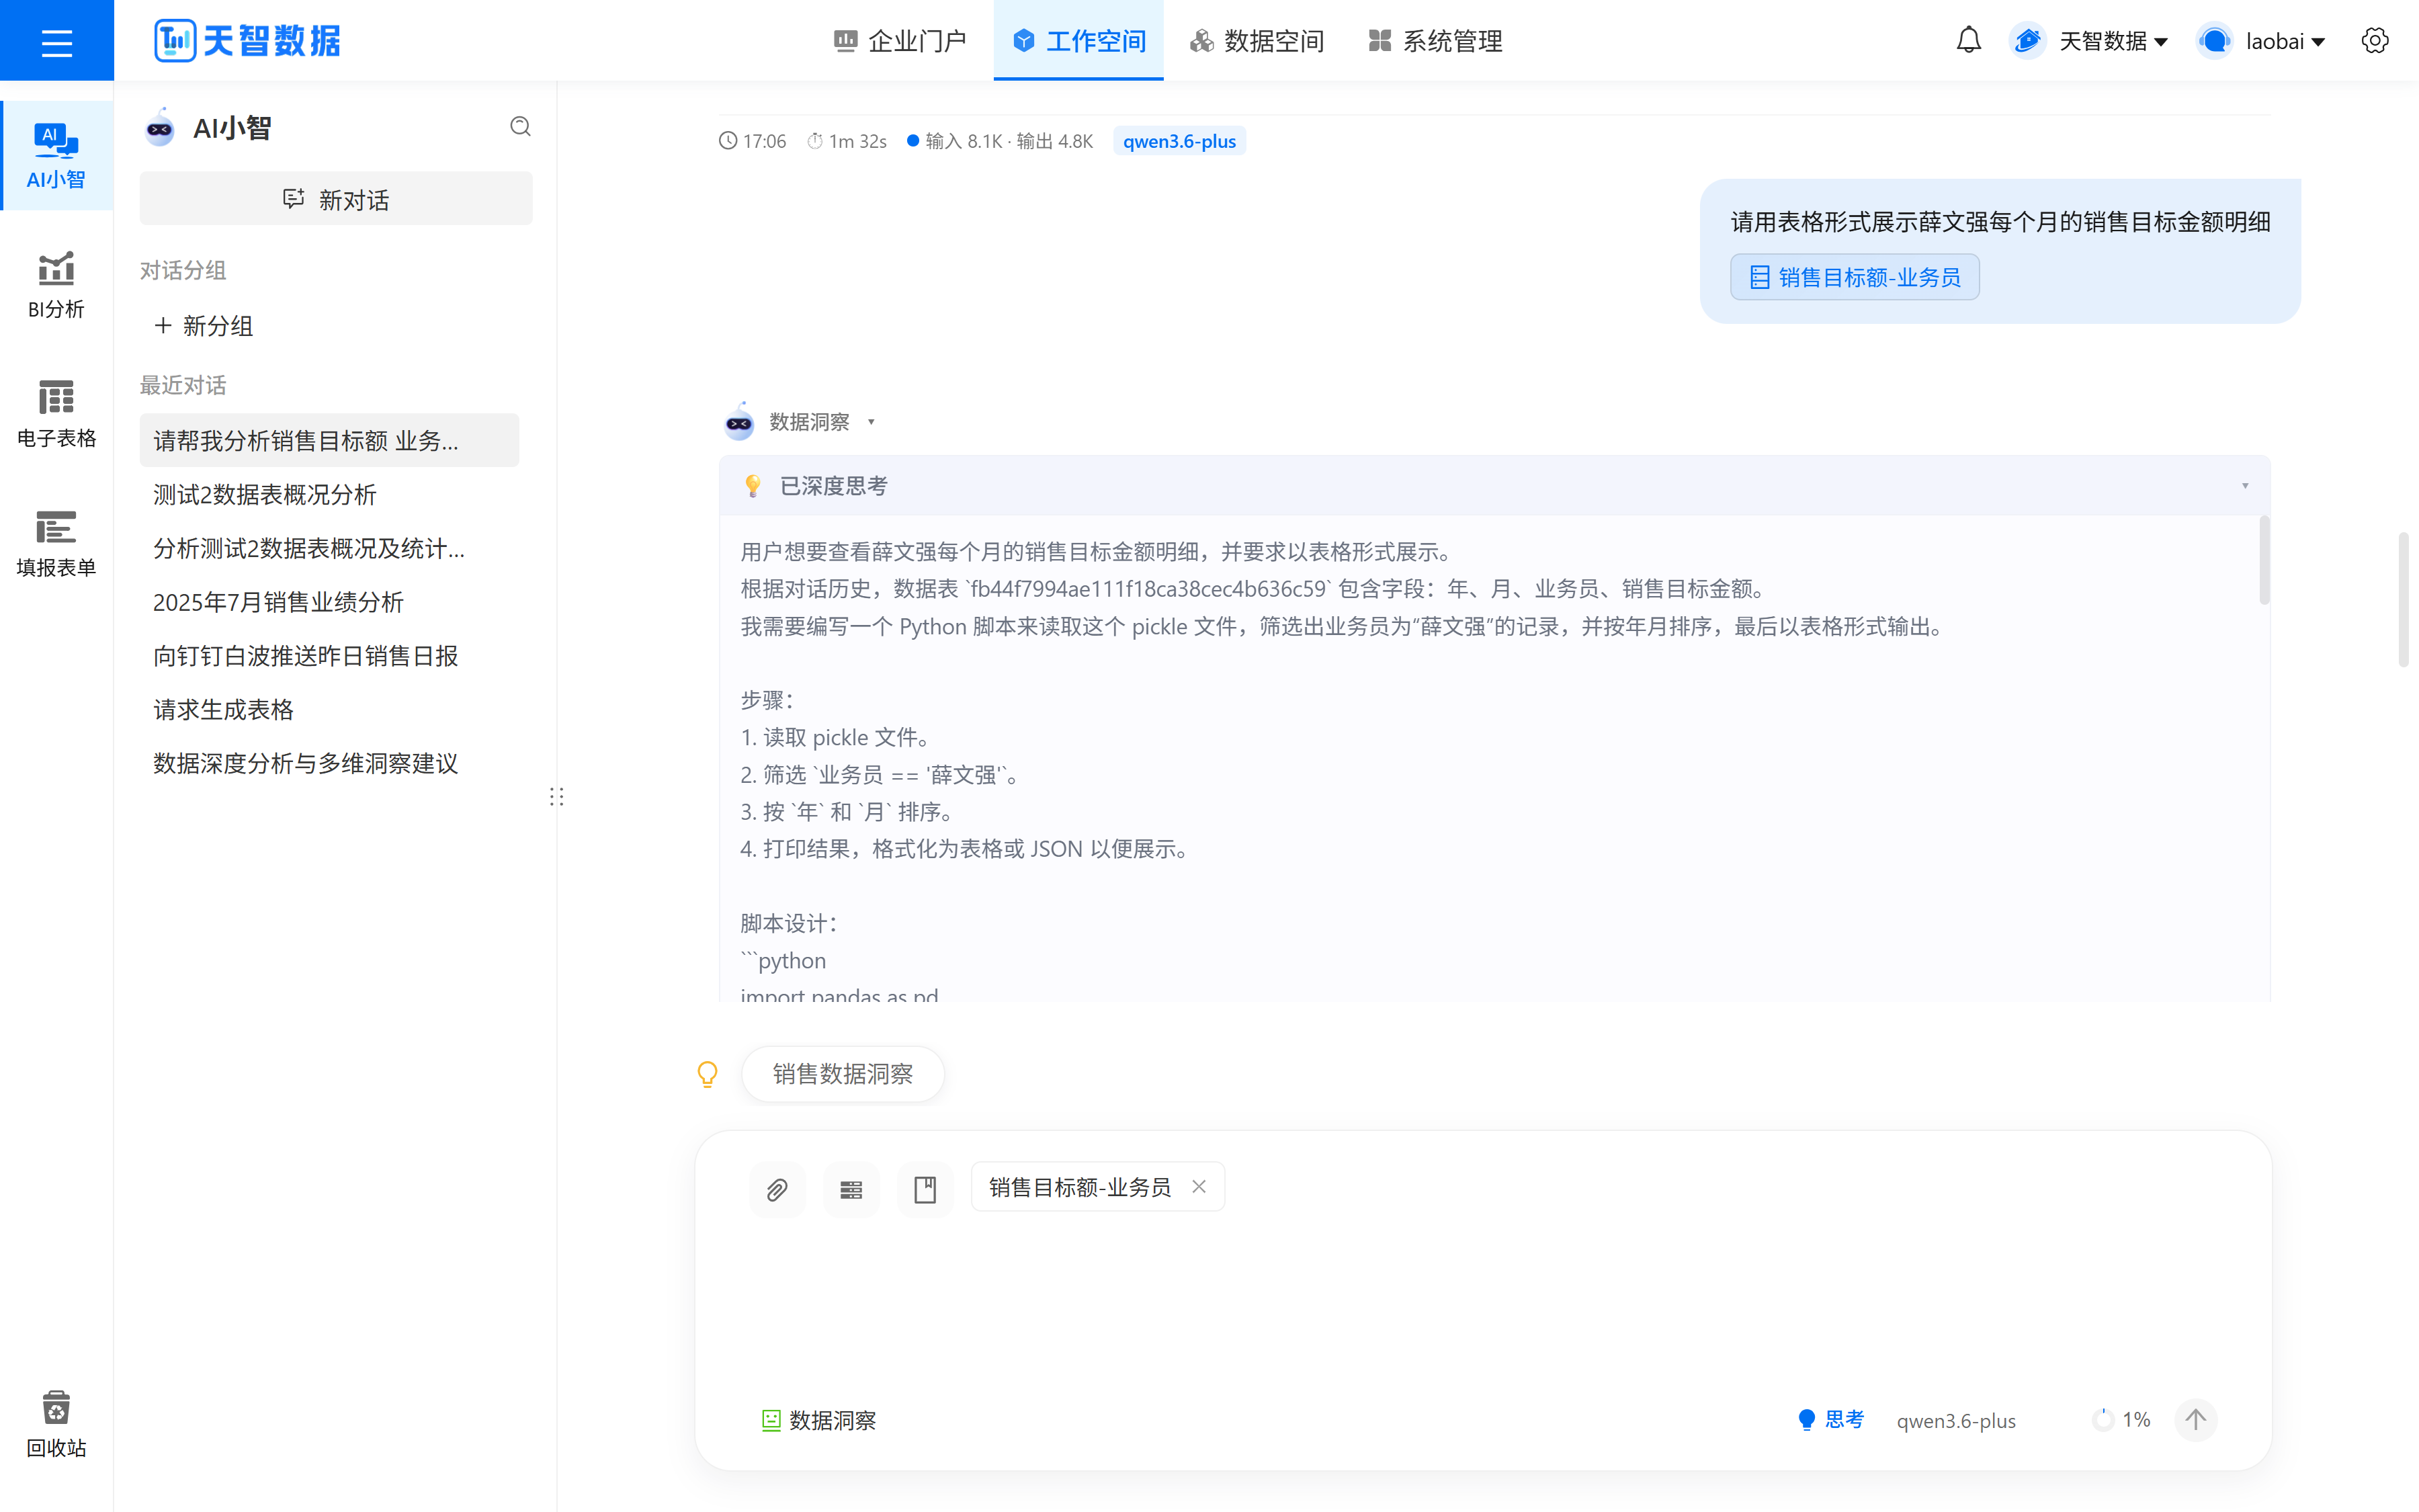Image resolution: width=2419 pixels, height=1512 pixels.
Task: Switch to 数据空间 tab
Action: coord(1257,41)
